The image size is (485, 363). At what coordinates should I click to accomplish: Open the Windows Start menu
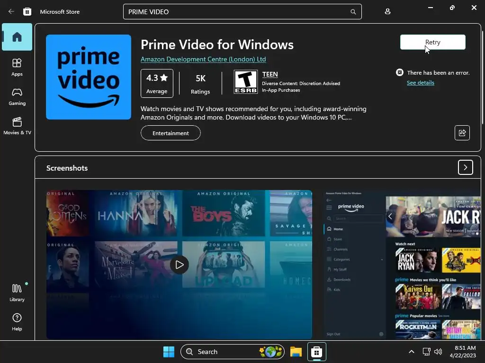point(169,352)
